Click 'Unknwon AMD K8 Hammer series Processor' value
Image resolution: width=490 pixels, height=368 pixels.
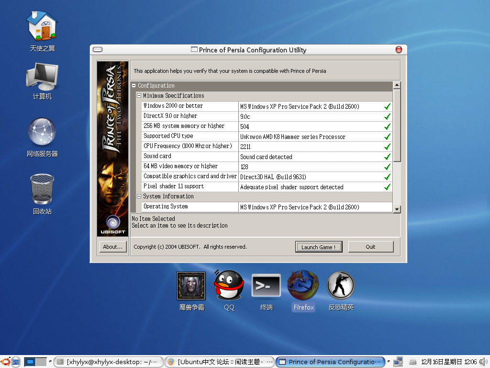[x=315, y=137]
